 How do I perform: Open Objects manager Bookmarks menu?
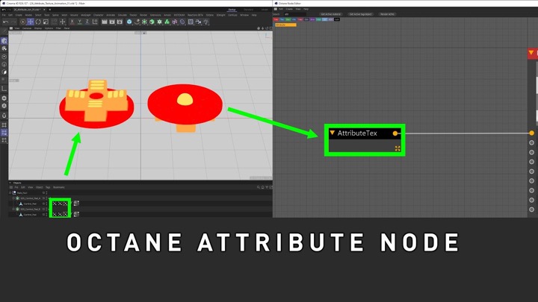point(59,187)
